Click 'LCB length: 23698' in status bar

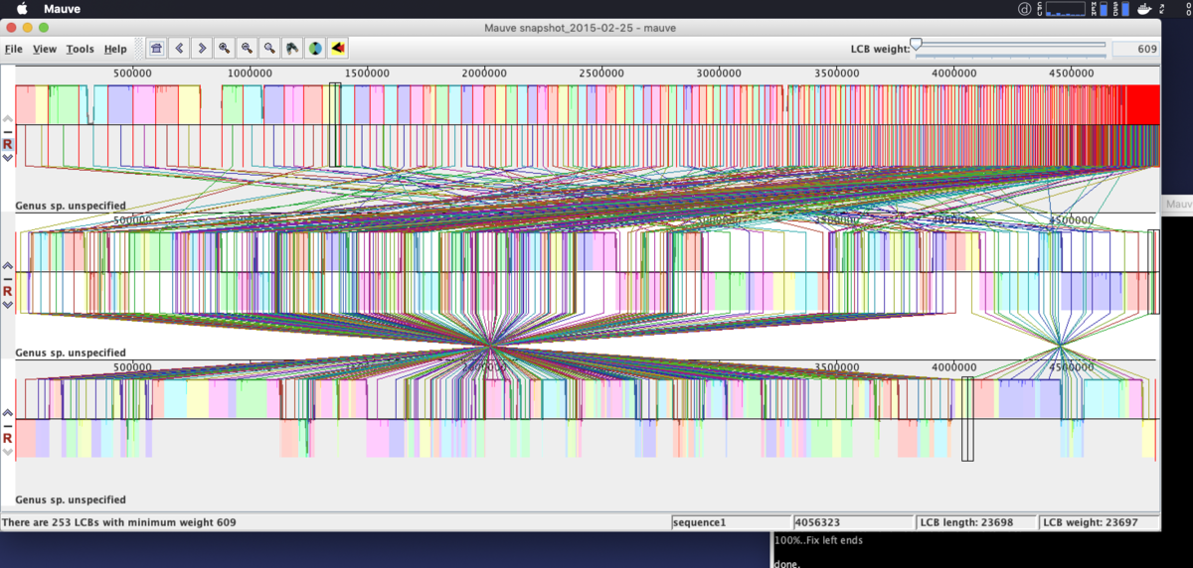(975, 522)
